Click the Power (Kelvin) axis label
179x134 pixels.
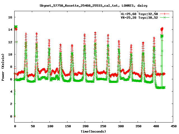pyautogui.click(x=3, y=67)
